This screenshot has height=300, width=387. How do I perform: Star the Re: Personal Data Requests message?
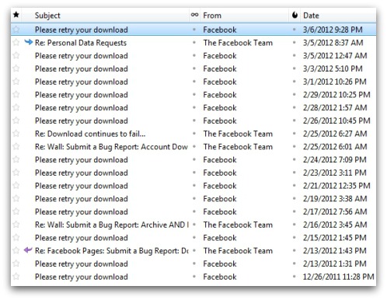pyautogui.click(x=16, y=42)
